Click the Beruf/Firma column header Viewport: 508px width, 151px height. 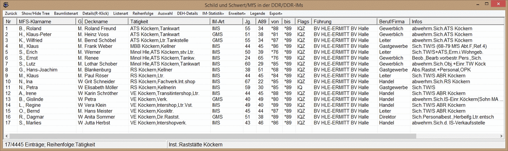tap(394, 21)
